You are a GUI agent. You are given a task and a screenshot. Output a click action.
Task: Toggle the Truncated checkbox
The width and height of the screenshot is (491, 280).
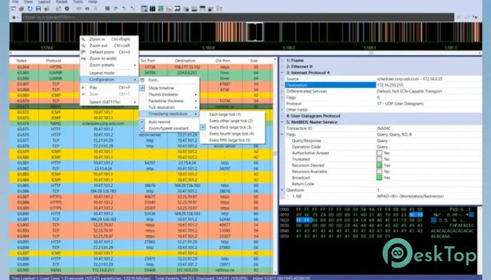(x=379, y=159)
